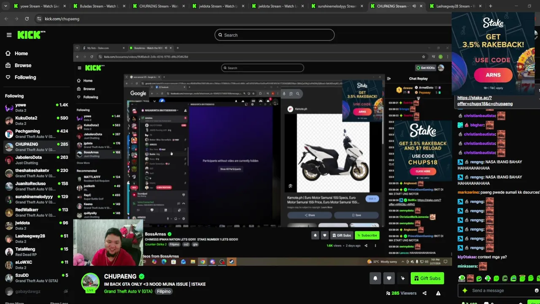540x304 pixels.
Task: Open CHUPAENG channel name under the video
Action: (120, 277)
